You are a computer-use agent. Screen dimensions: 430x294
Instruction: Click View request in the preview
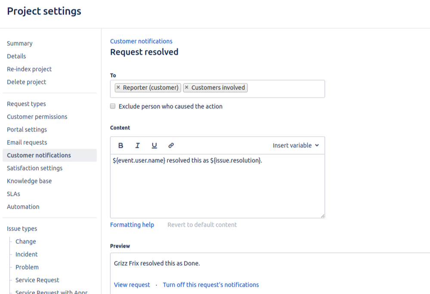coord(132,285)
